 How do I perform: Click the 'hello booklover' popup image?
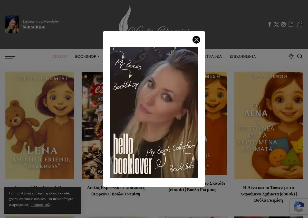tap(154, 112)
